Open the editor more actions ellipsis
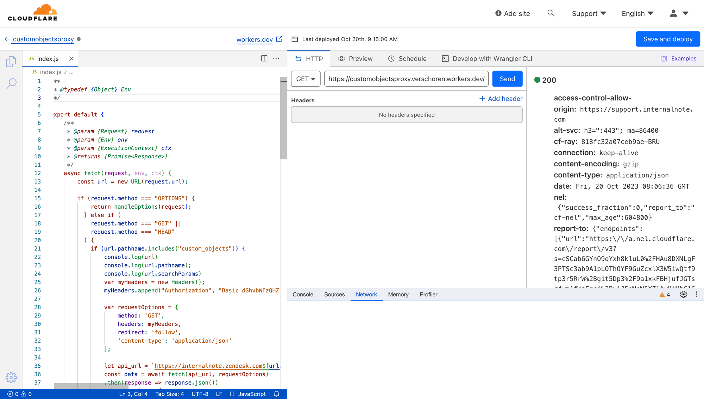The height and width of the screenshot is (399, 704). 276,58
